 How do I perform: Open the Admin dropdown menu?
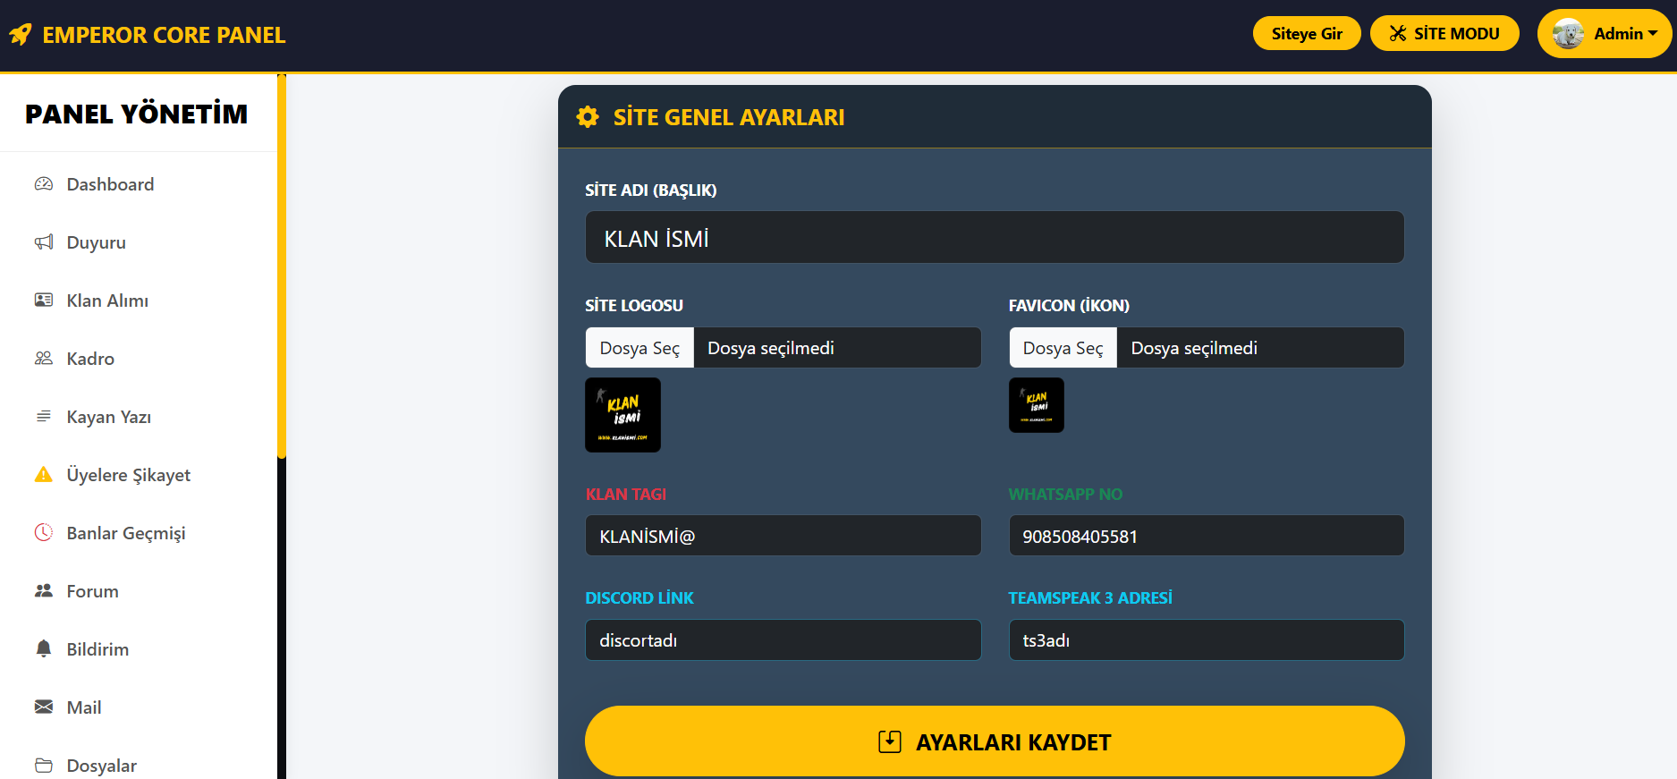click(x=1604, y=34)
